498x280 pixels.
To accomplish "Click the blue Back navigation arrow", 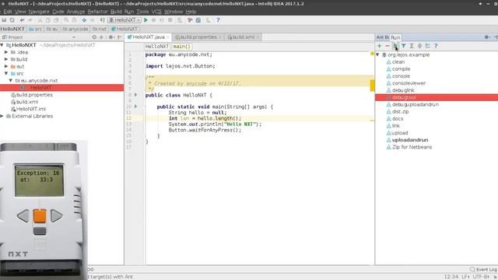I will 84,20.
